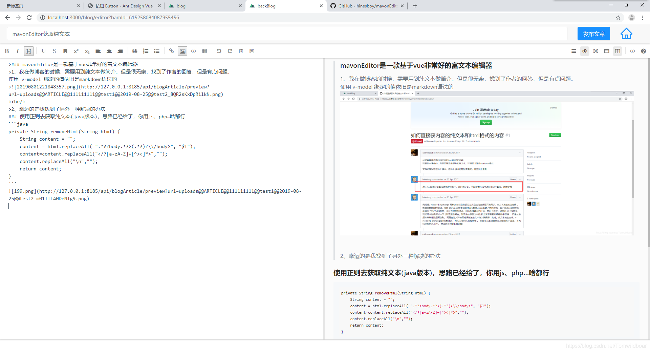Toggle split-screen editing view
This screenshot has height=352, width=650.
(x=617, y=51)
